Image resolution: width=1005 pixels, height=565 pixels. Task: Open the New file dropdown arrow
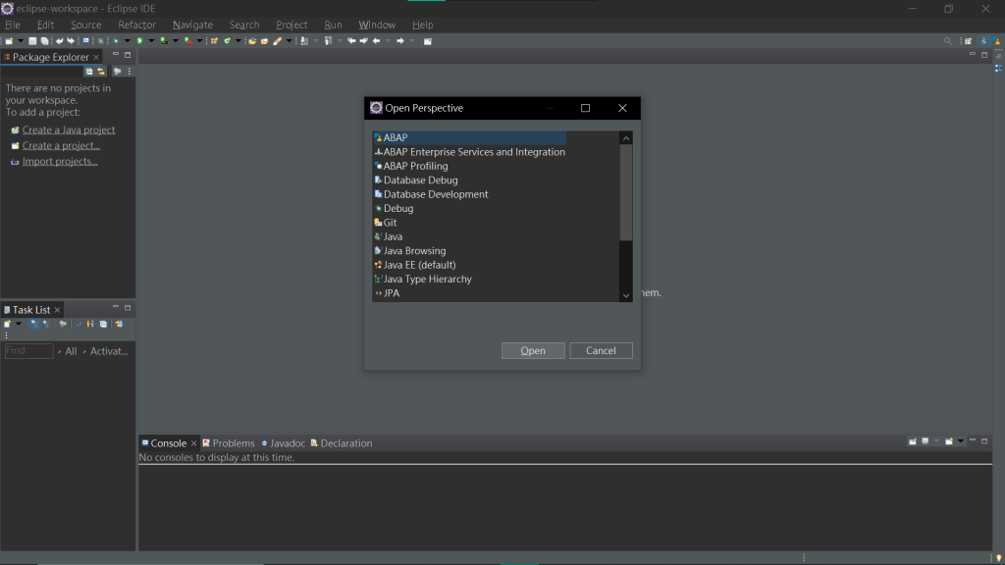click(x=21, y=41)
